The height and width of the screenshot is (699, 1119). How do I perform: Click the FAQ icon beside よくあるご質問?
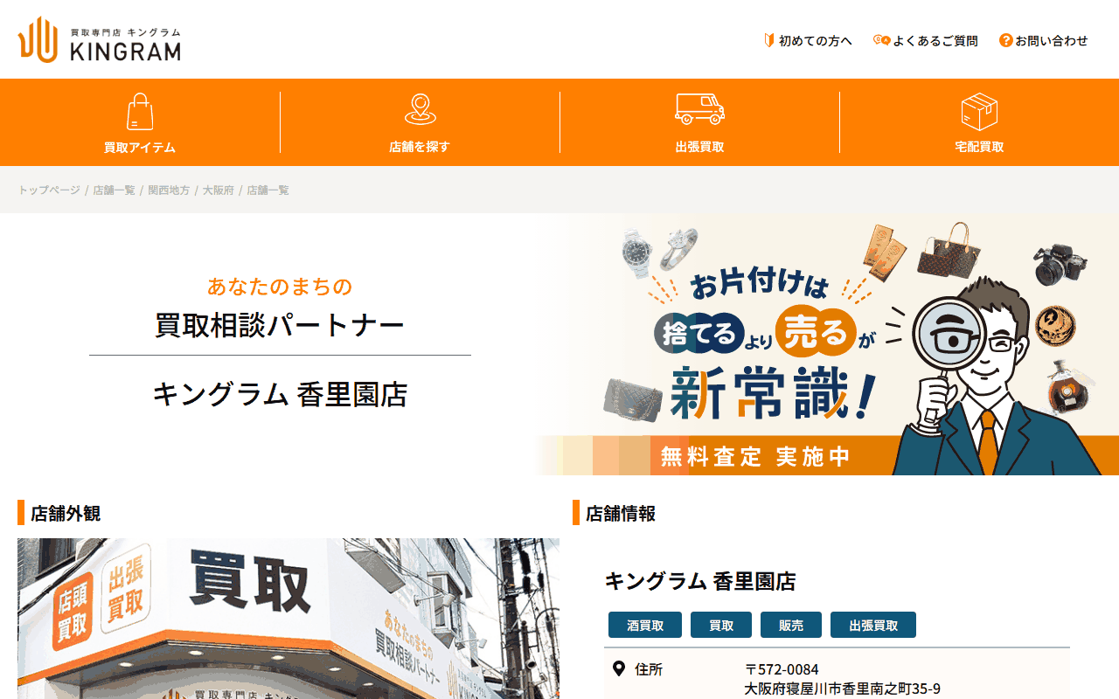[881, 40]
